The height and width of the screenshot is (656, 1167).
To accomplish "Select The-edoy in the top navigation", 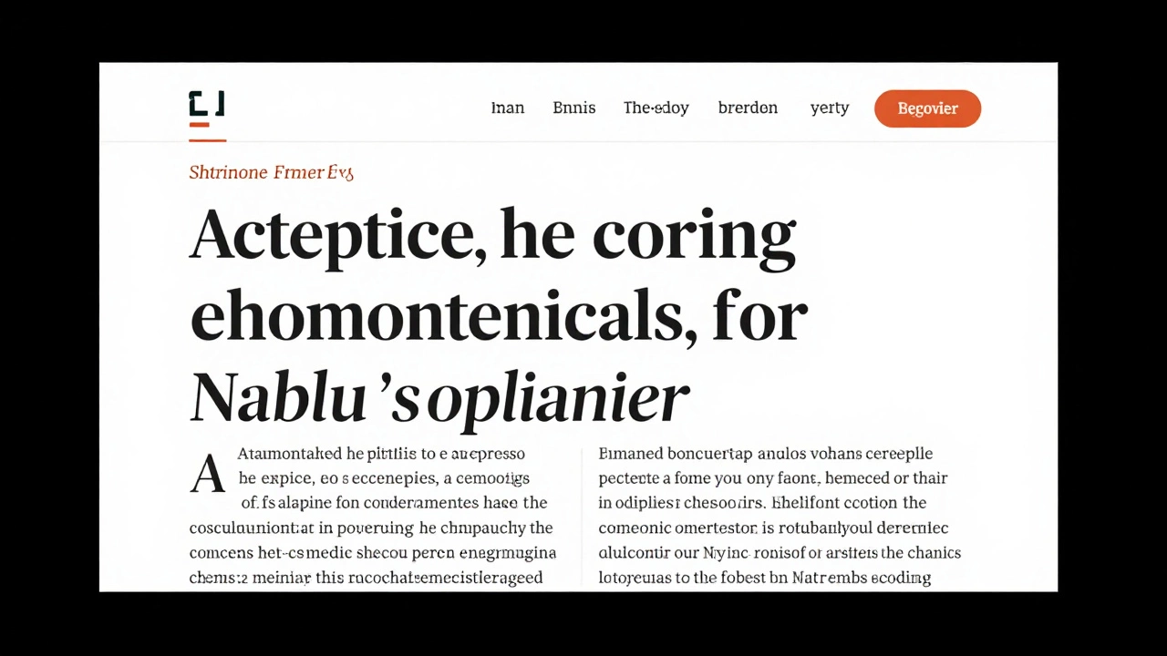I will pos(656,108).
